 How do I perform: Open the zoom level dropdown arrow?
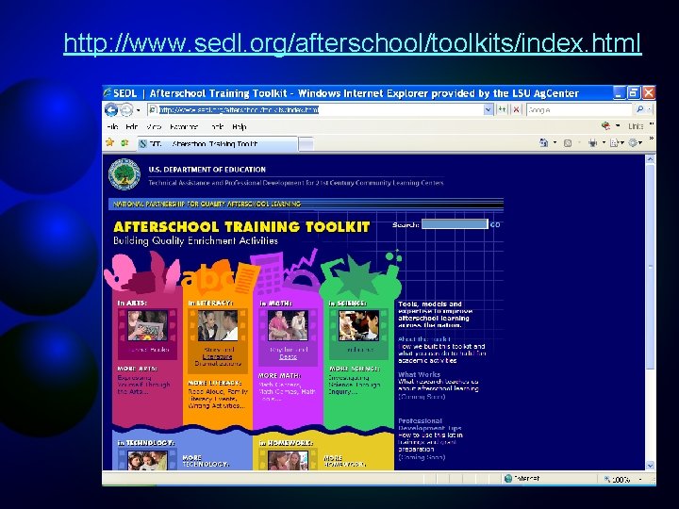coord(640,480)
